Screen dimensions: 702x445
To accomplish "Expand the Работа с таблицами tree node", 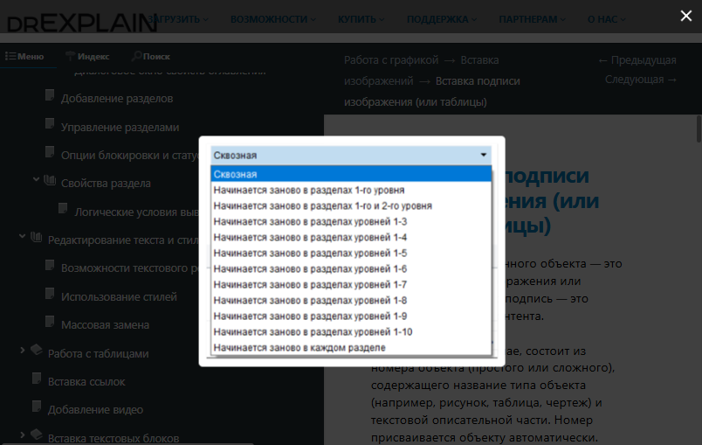I will point(22,351).
